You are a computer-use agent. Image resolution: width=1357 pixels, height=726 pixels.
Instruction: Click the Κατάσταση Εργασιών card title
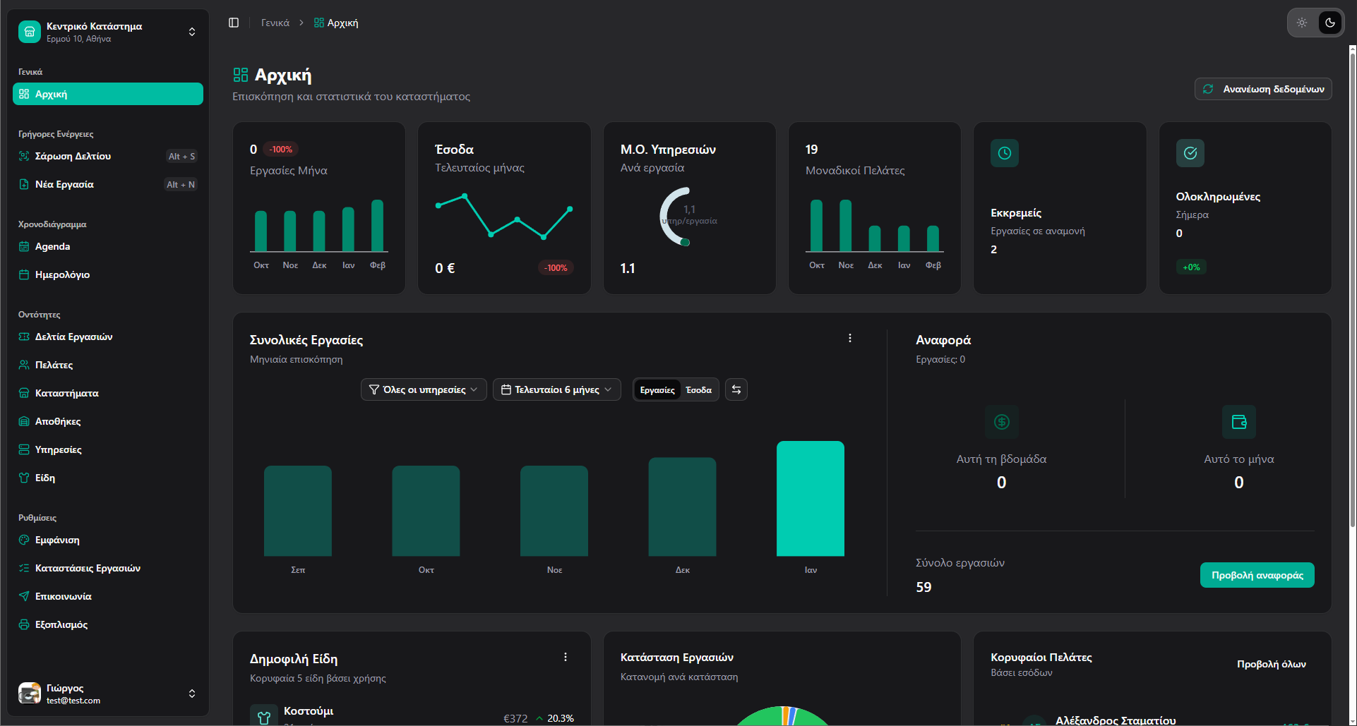click(677, 658)
